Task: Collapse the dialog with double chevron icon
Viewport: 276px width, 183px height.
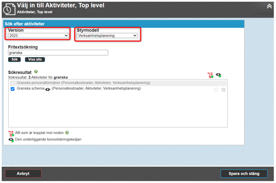Action: click(269, 6)
